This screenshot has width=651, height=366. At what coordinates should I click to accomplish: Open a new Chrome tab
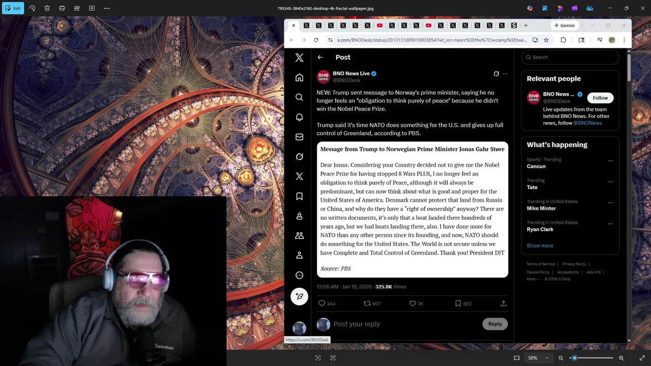pyautogui.click(x=526, y=25)
